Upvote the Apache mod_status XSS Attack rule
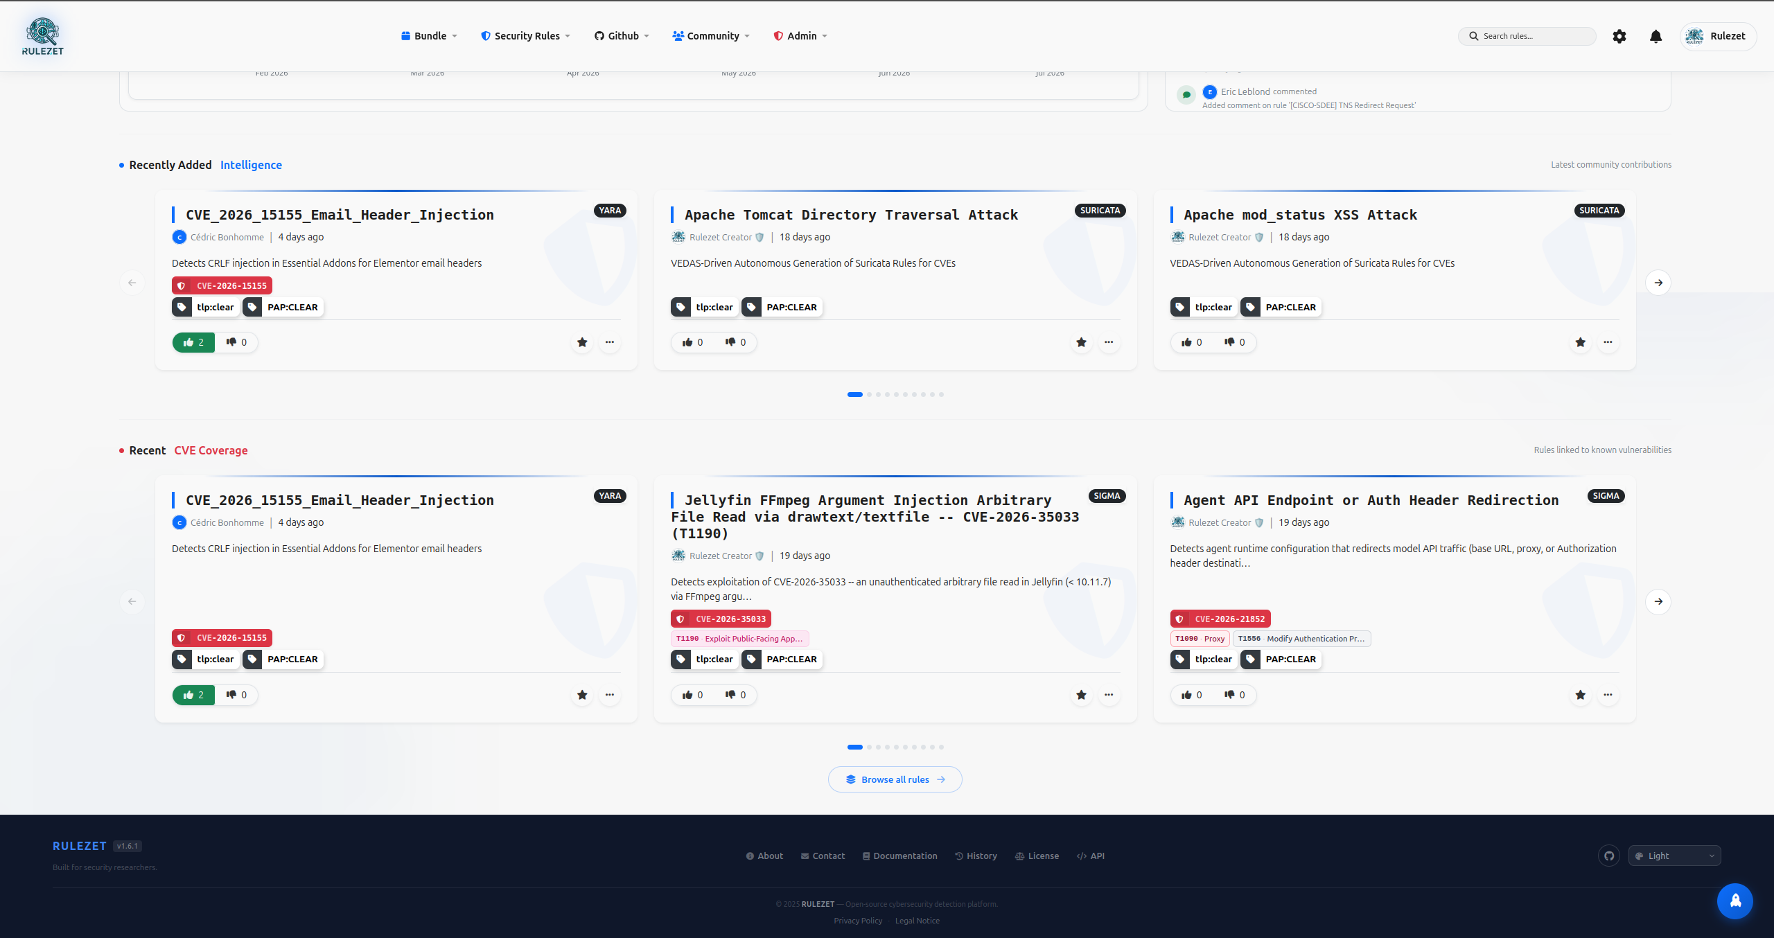Screen dimensions: 1774x938 tap(1192, 342)
